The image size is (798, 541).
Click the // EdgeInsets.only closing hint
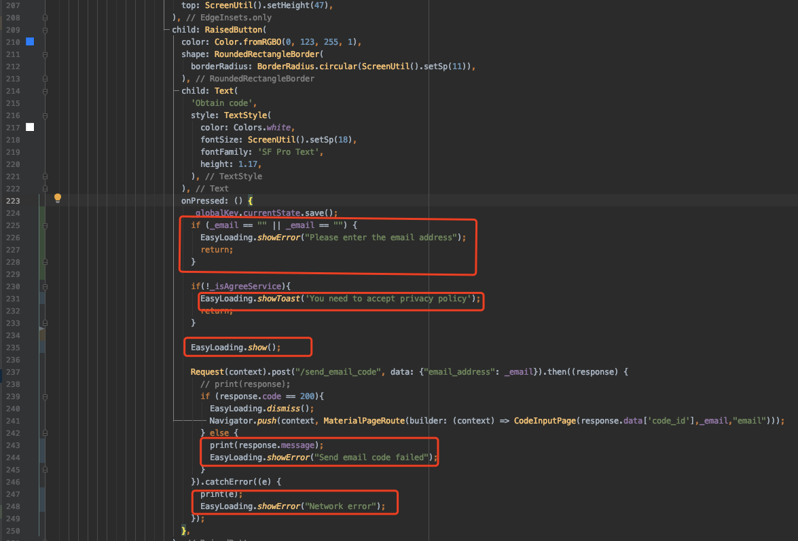(228, 17)
